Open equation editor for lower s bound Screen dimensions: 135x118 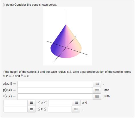coord(32,103)
